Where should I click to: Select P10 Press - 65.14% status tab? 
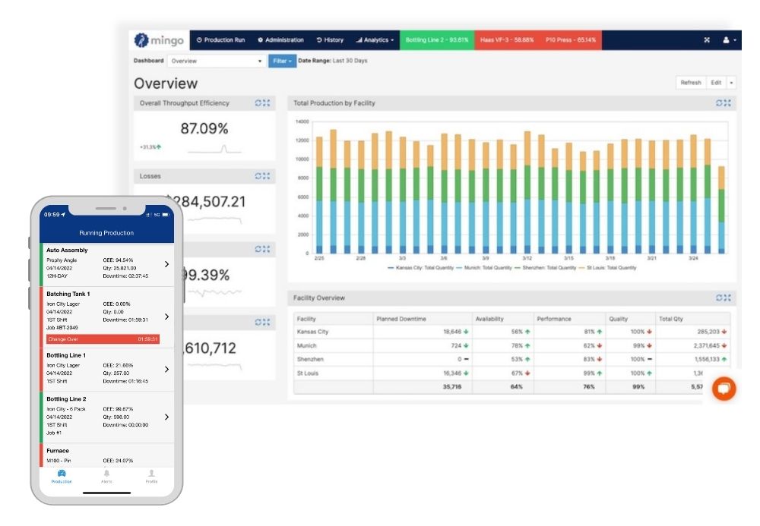click(x=571, y=40)
